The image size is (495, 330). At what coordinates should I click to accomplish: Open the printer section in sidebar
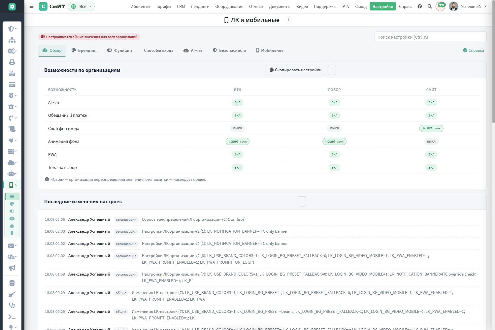[x=12, y=62]
